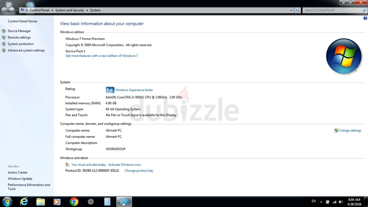Show hidden system tray icons
The width and height of the screenshot is (368, 207).
click(321, 202)
